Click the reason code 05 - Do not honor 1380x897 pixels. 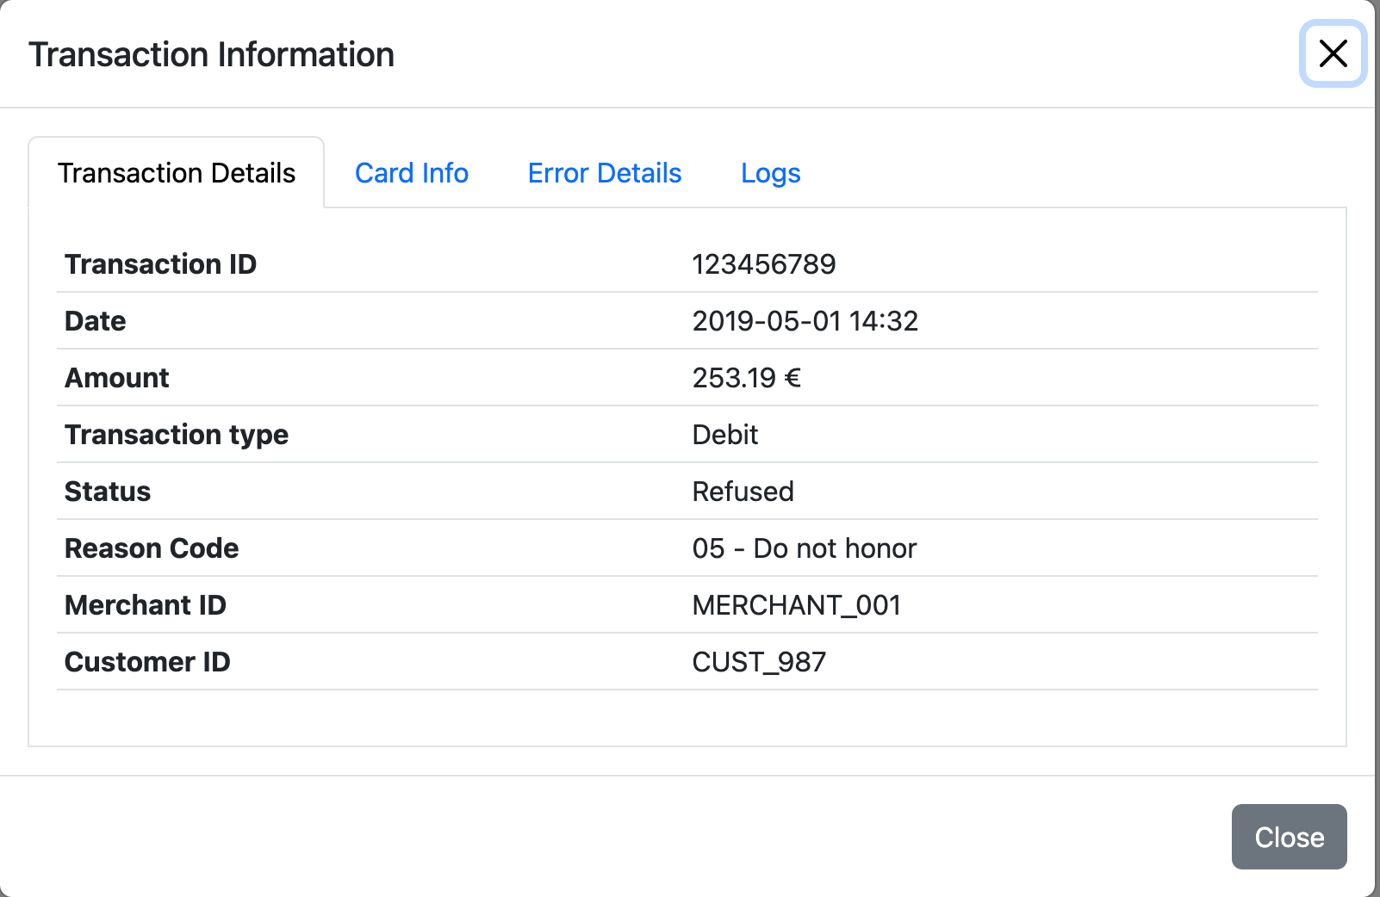click(x=805, y=548)
